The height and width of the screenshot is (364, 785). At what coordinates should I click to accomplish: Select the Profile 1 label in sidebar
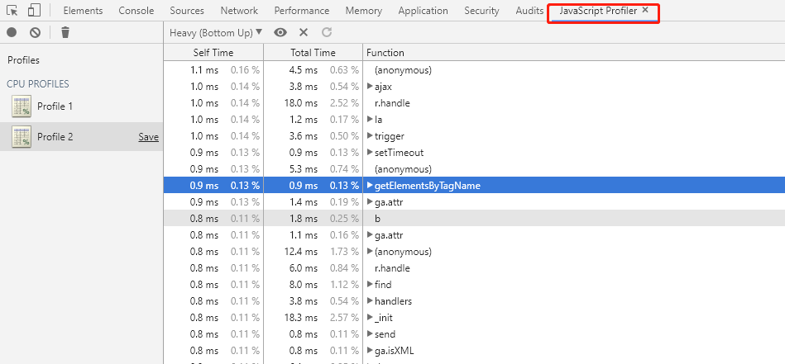(55, 106)
